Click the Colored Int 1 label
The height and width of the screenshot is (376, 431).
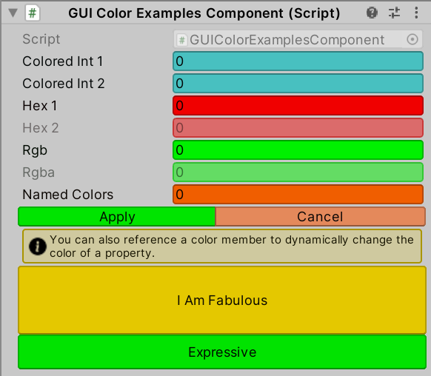(x=63, y=61)
